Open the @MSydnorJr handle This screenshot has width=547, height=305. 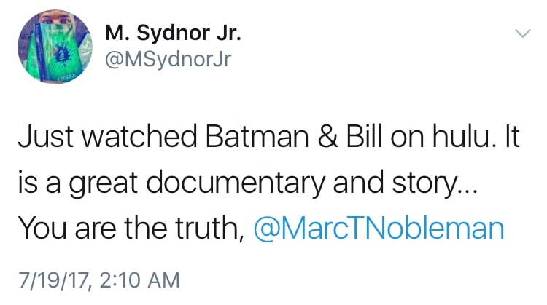(168, 60)
